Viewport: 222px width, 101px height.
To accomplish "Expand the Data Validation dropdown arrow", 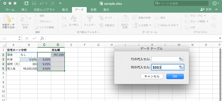I will [150, 25].
